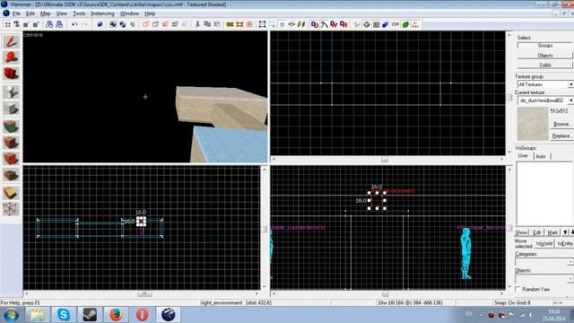The image size is (574, 323).
Task: Toggle the 3D grid display
Action: (x=16, y=24)
